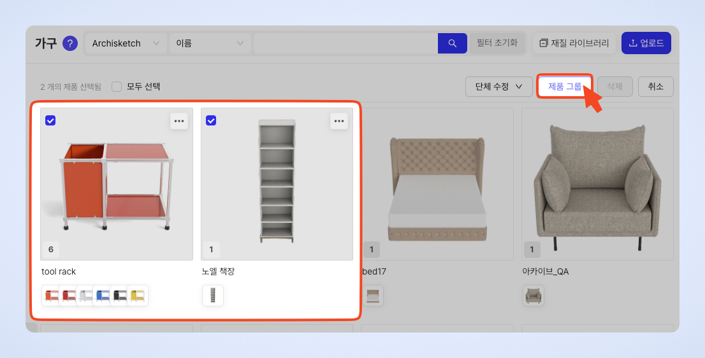705x358 pixels.
Task: Click the tool rack product name
Action: pos(59,271)
